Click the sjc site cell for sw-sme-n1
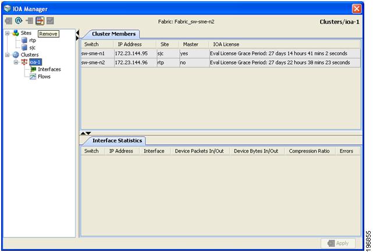 [168, 54]
